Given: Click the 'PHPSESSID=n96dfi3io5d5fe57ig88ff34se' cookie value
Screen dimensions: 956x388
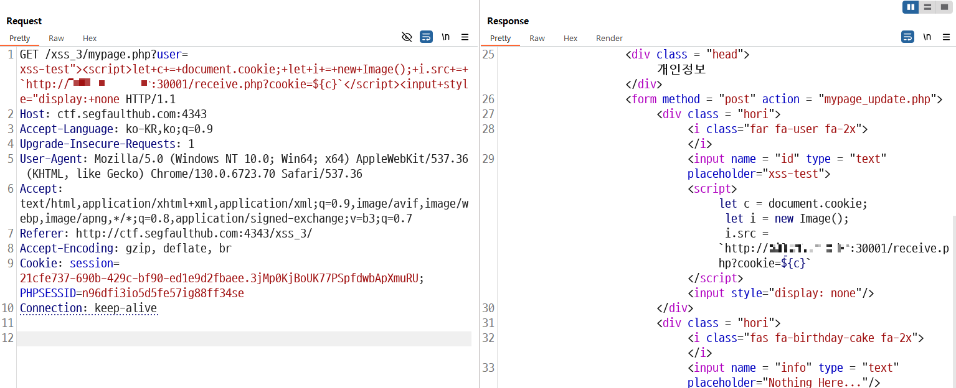Looking at the screenshot, I should [x=132, y=293].
